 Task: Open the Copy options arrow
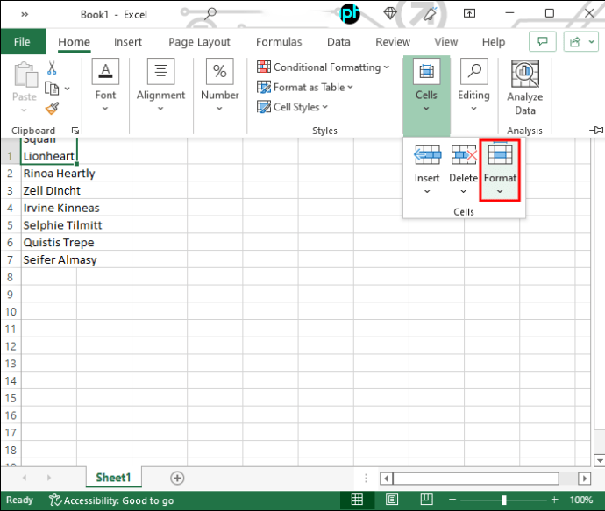click(68, 89)
